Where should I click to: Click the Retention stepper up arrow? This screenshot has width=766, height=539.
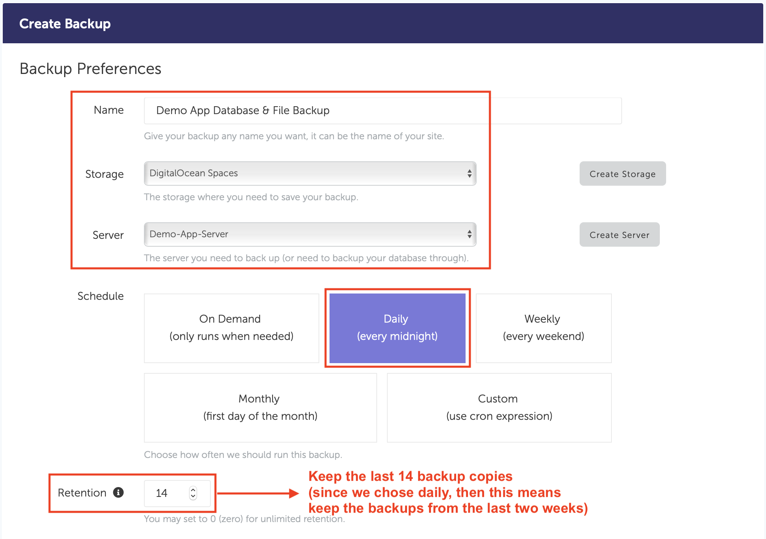193,489
